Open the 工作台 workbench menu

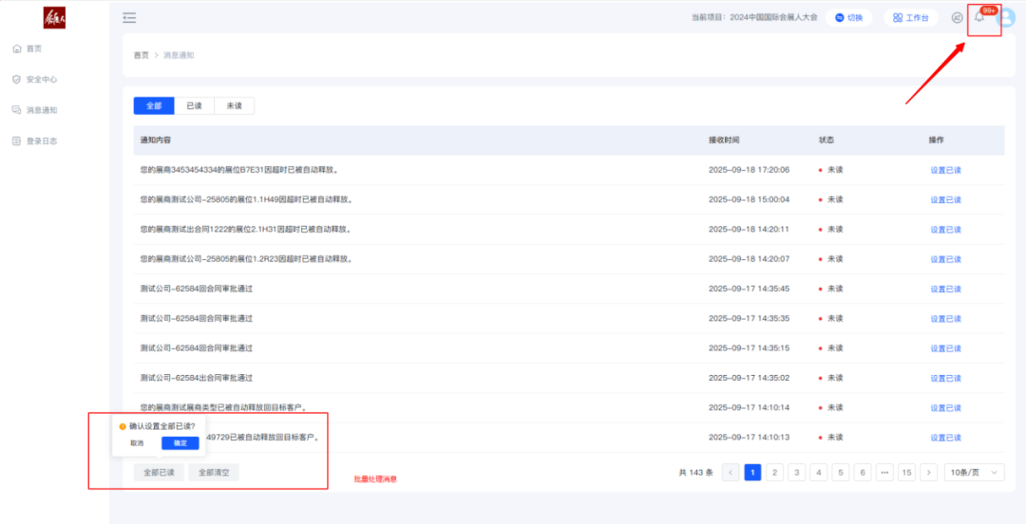click(910, 18)
